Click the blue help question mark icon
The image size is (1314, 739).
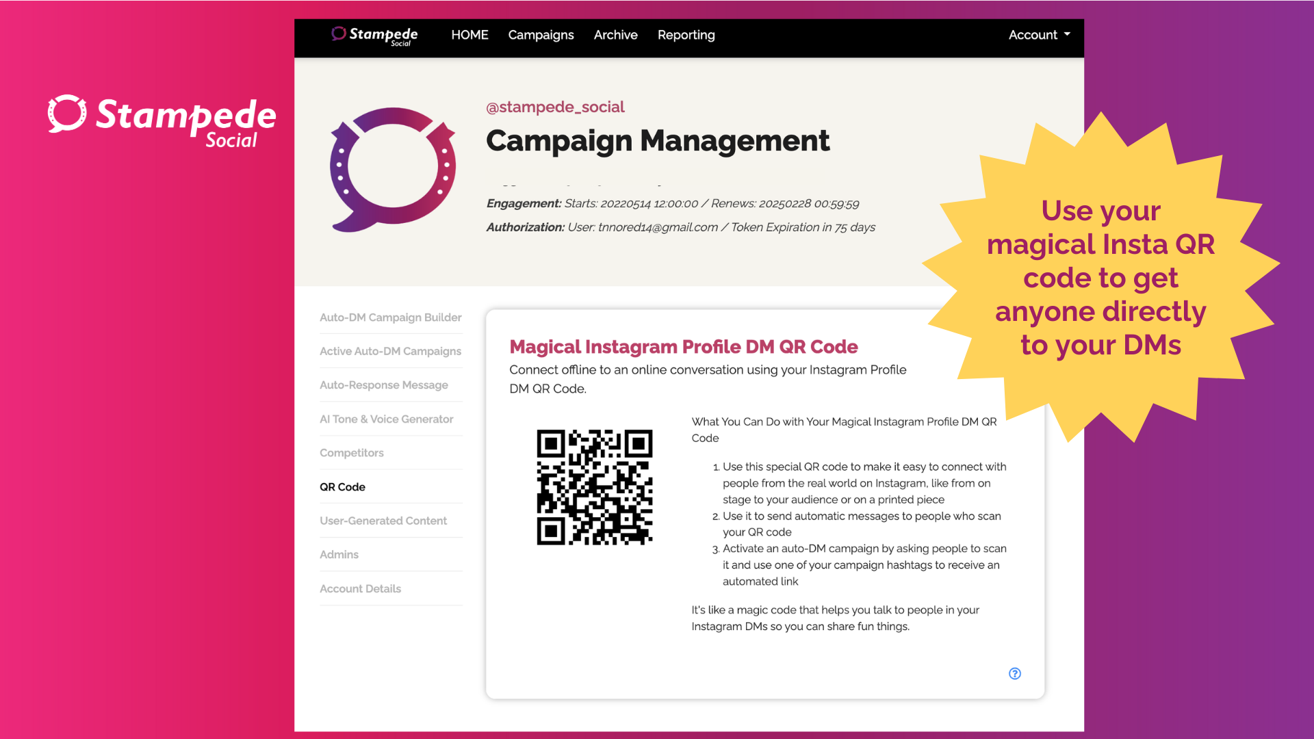point(1015,673)
